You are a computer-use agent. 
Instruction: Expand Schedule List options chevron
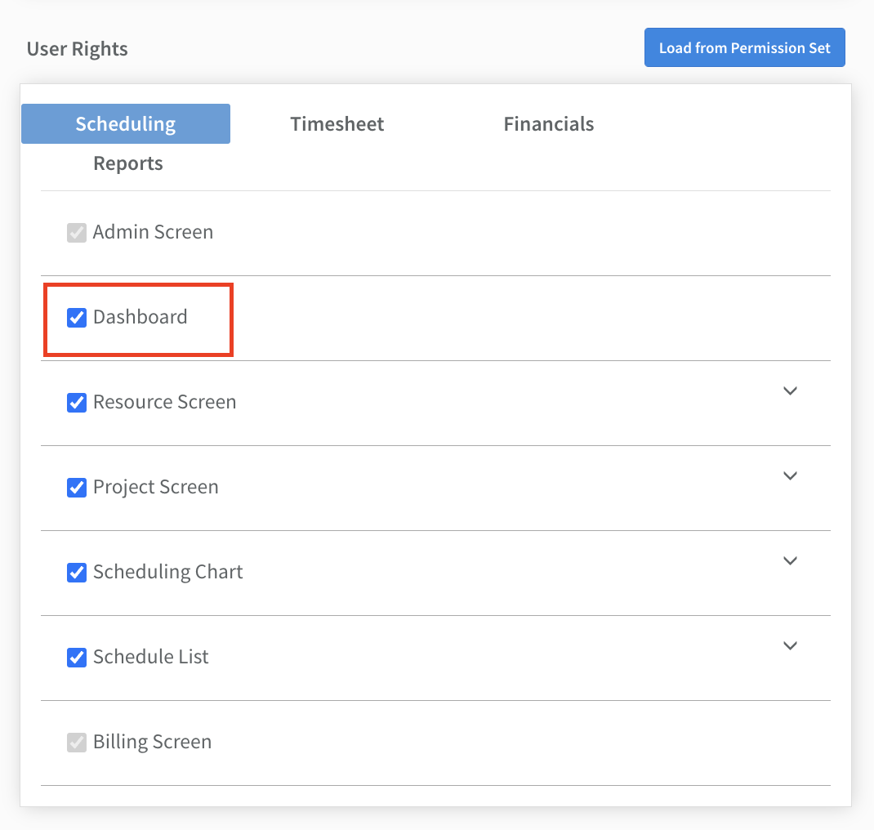click(790, 645)
